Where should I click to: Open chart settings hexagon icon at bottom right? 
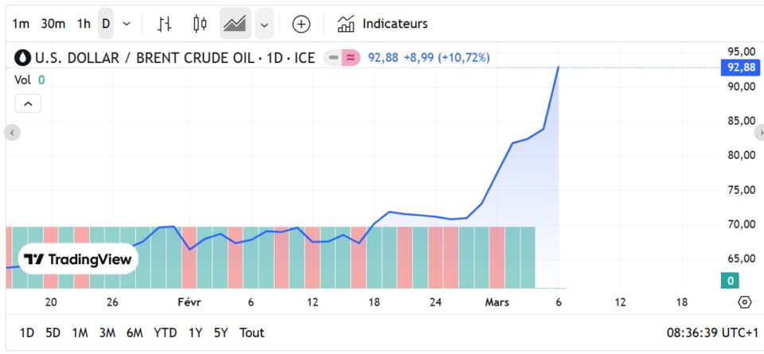pyautogui.click(x=745, y=302)
